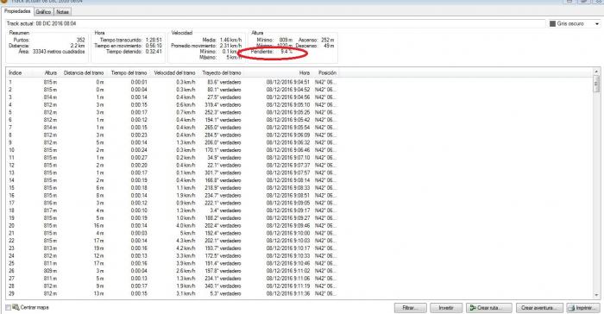Click segment time 0:00:27 in row 11
This screenshot has height=314, width=604.
click(139, 158)
